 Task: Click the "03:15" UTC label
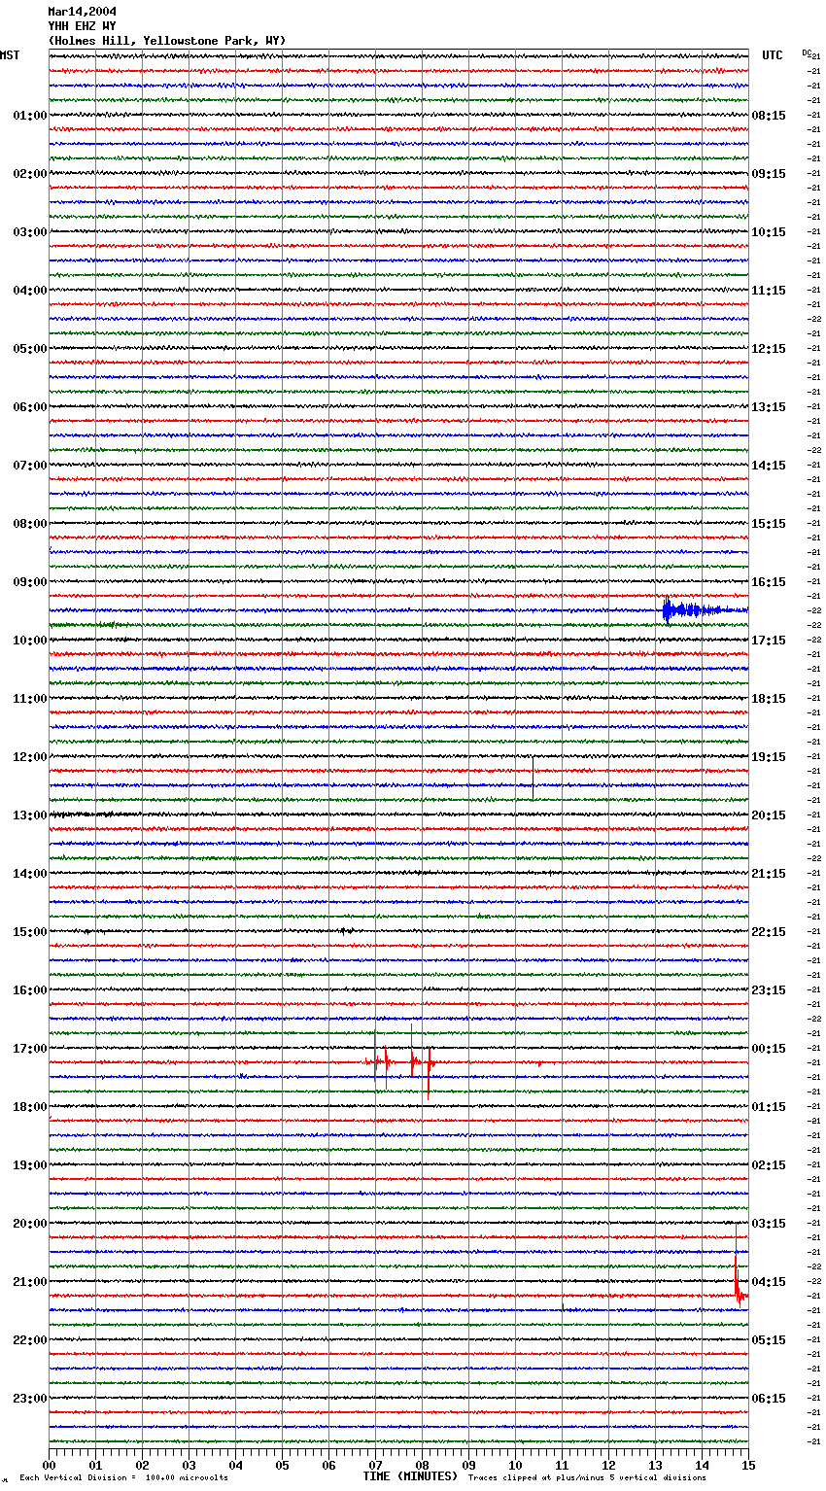tap(769, 1224)
